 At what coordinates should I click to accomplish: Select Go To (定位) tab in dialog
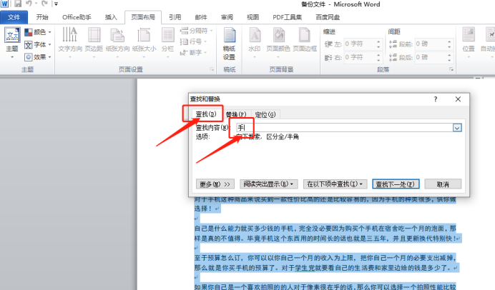coord(265,115)
